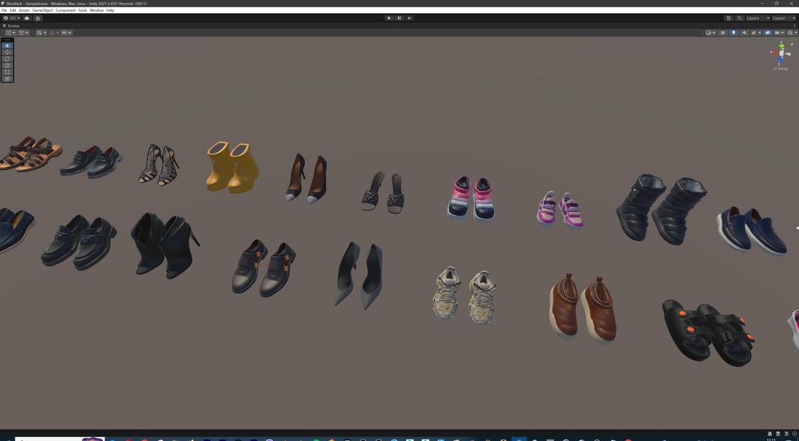Toggle scene lighting in the Scene view toolbar
Viewport: 799px width, 441px height.
734,33
